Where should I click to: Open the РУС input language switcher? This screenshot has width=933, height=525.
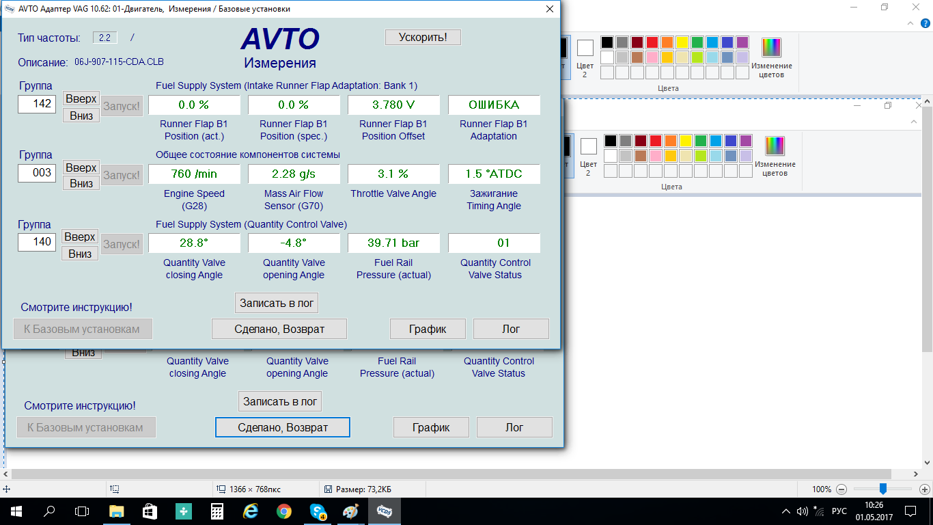tap(839, 511)
